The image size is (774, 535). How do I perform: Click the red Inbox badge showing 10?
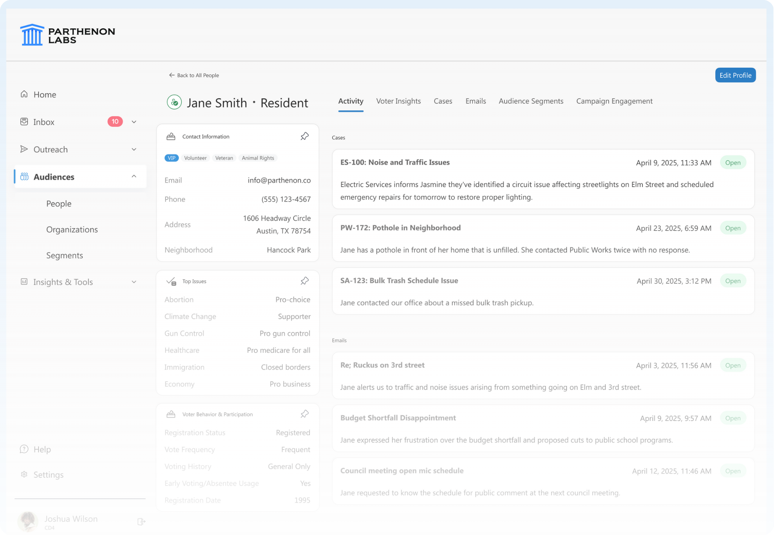pos(115,122)
